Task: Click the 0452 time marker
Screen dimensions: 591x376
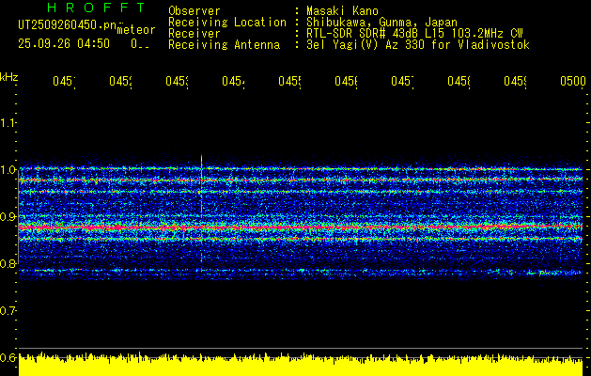Action: pyautogui.click(x=120, y=81)
